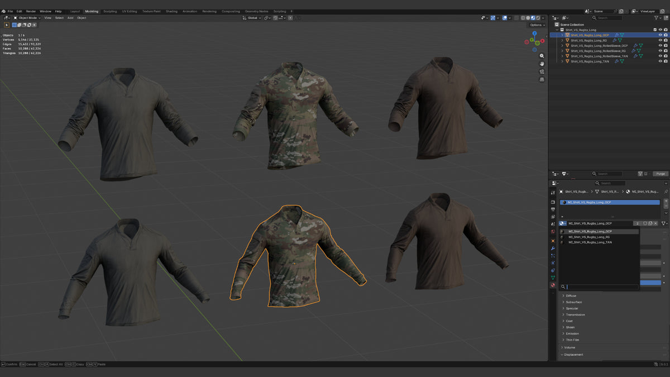Disable rendering for Shirt_VS_Rugby_Long_OCP camera icon
Image resolution: width=670 pixels, height=377 pixels.
666,35
